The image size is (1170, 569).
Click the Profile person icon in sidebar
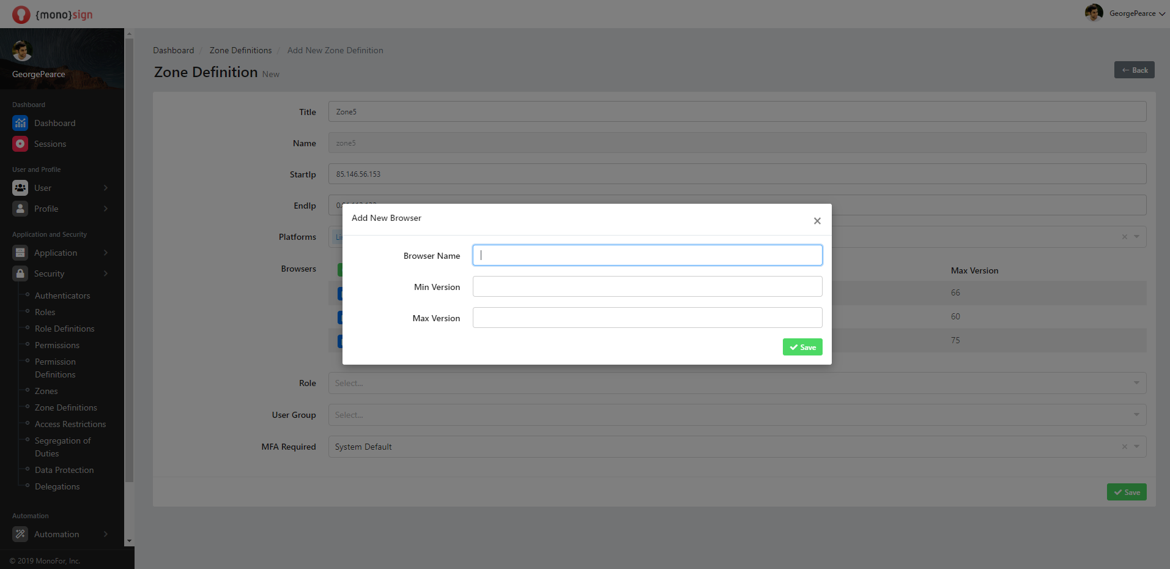click(20, 209)
